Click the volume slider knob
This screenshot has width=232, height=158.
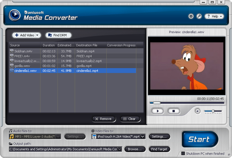pos(213,111)
